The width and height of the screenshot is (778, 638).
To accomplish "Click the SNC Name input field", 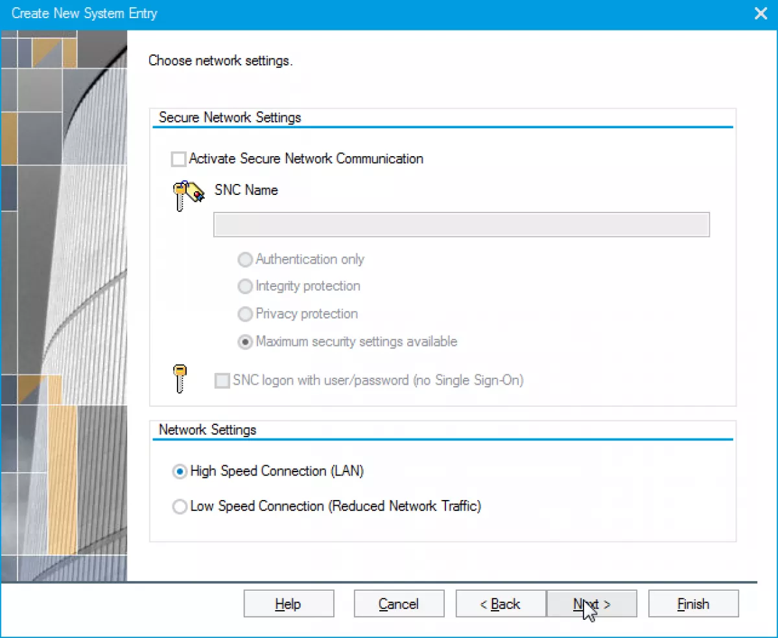I will pyautogui.click(x=462, y=224).
